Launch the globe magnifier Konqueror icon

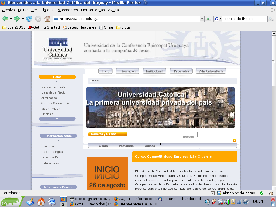pos(52,202)
